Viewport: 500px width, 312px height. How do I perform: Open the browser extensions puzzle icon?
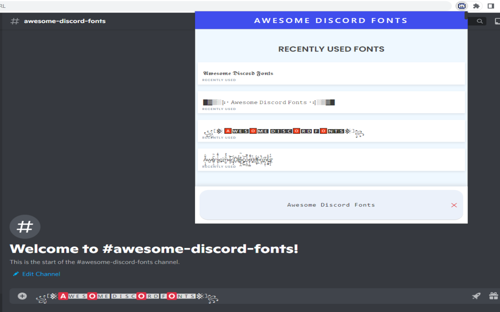click(476, 6)
